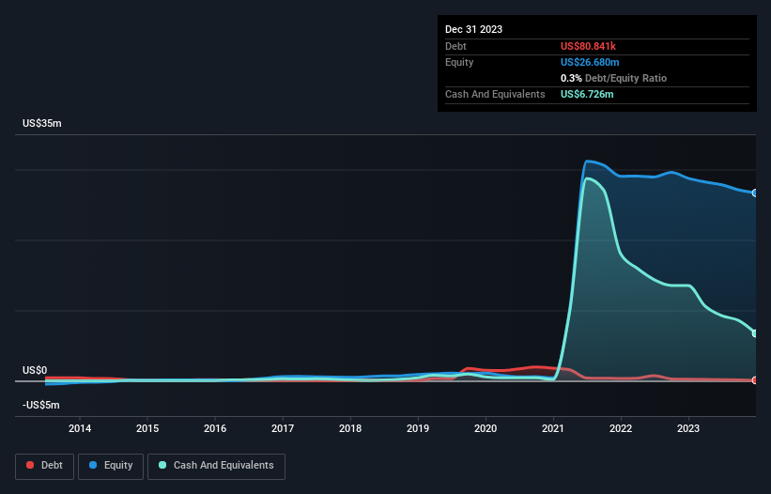The height and width of the screenshot is (494, 771).
Task: Toggle the Debt series legend button
Action: (x=45, y=466)
